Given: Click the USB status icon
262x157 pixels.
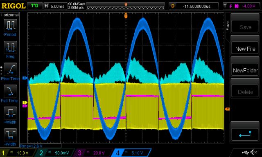Looking at the screenshot, I should pyautogui.click(x=245, y=153).
